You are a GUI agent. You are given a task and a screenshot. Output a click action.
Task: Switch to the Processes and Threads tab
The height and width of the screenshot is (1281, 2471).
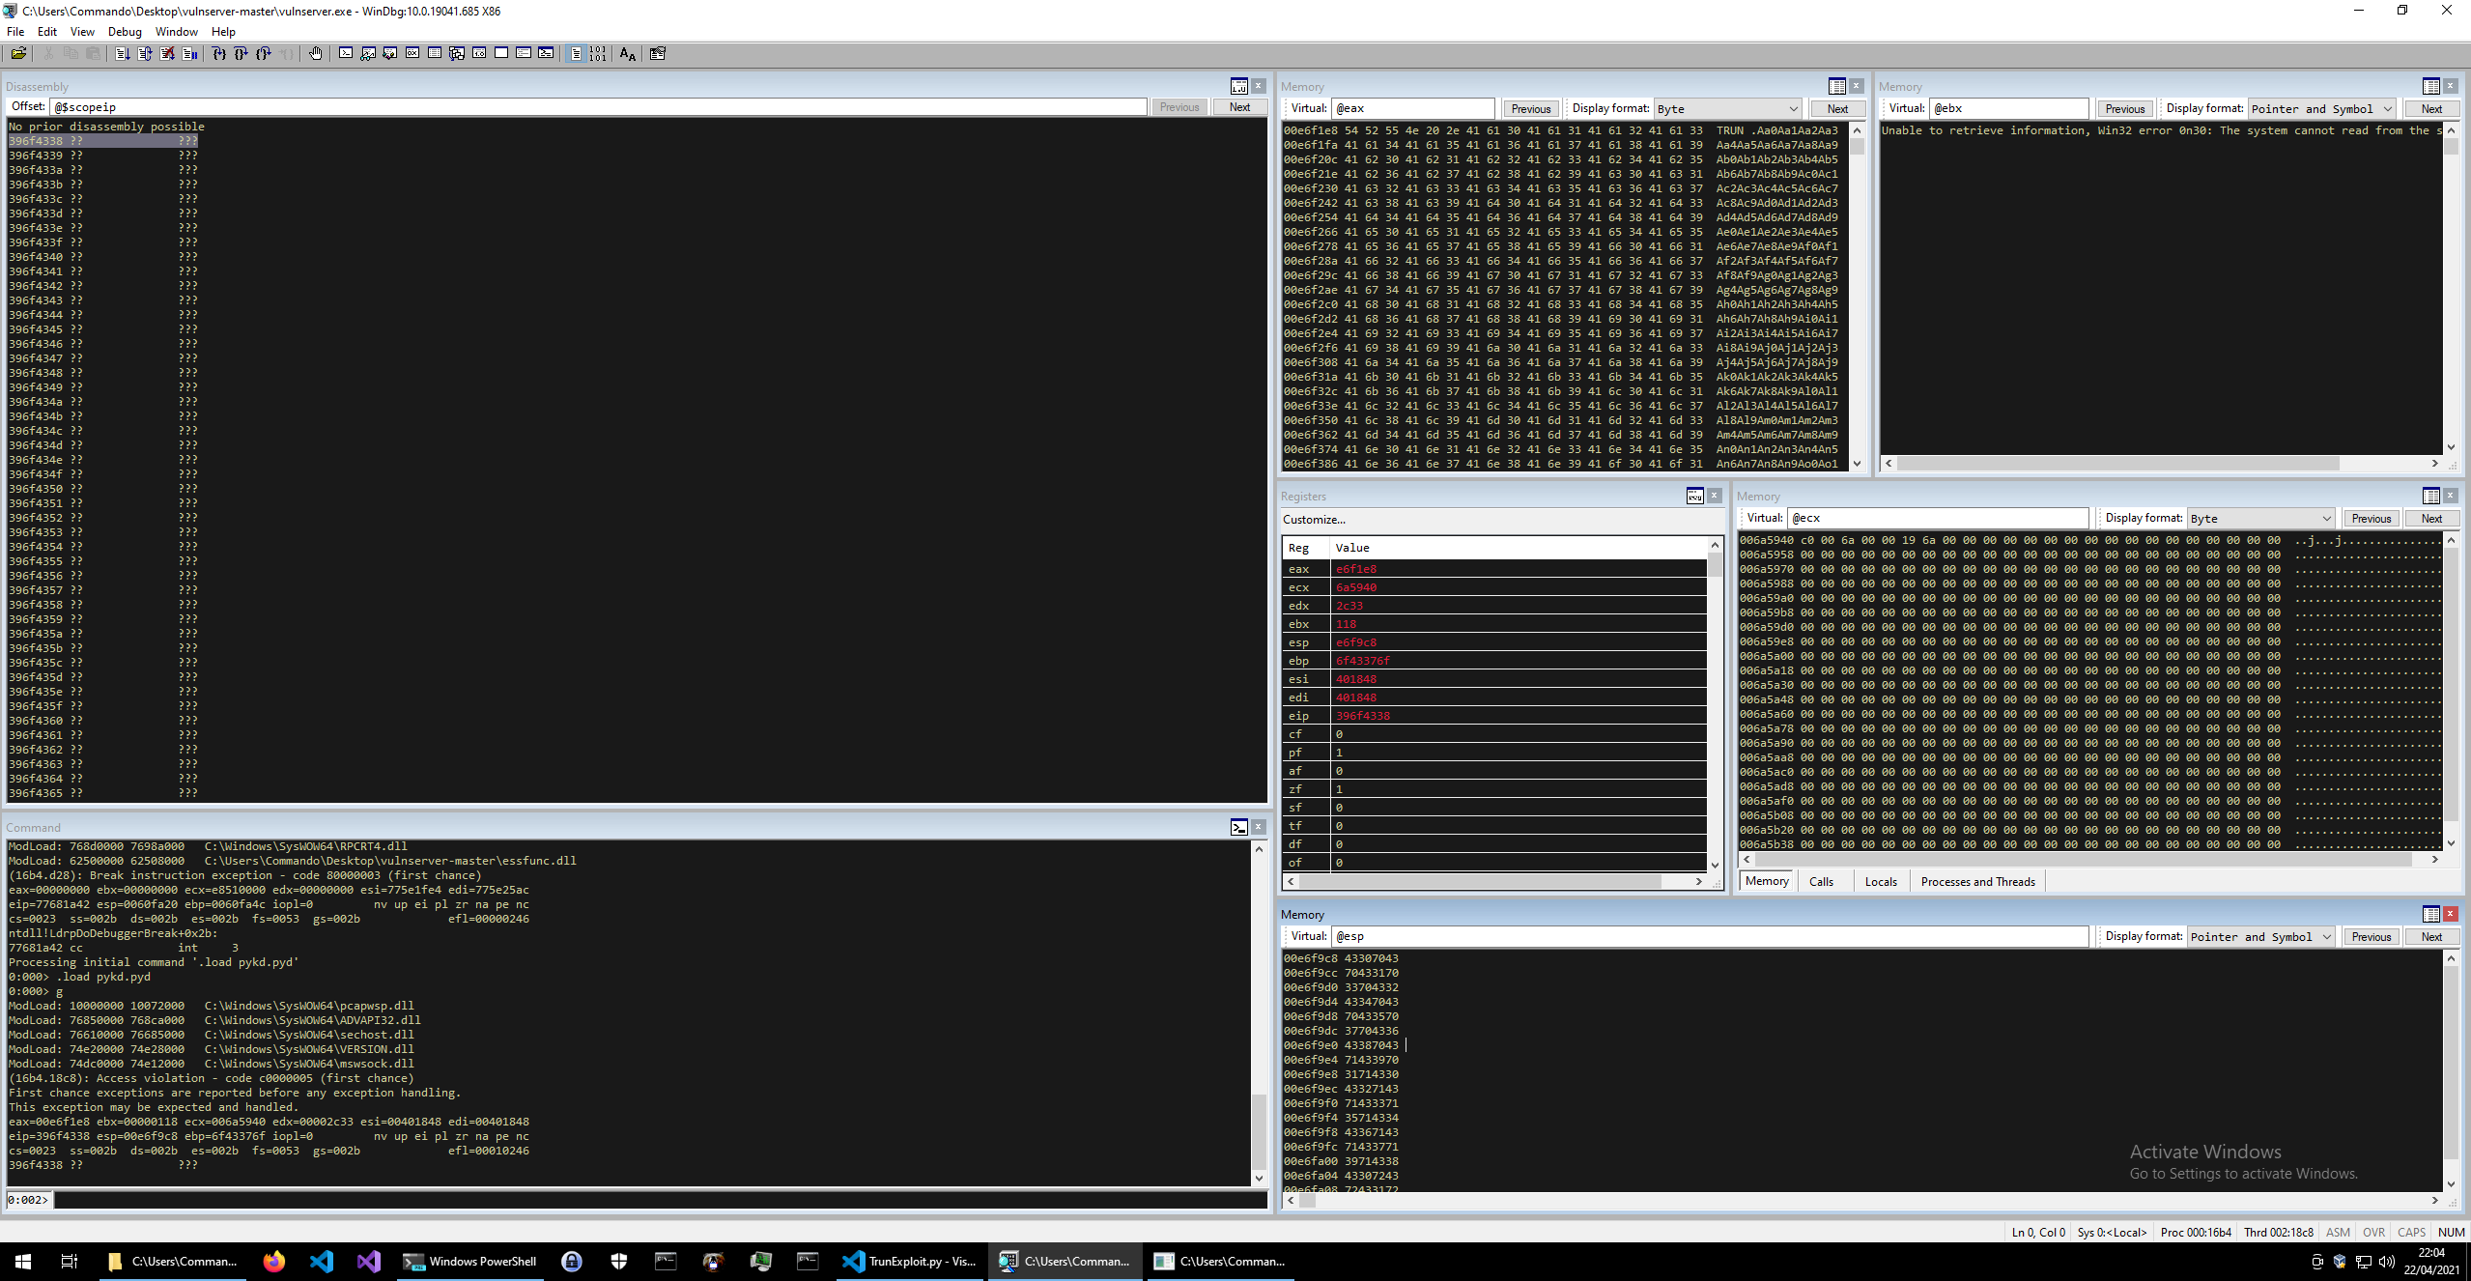(1977, 881)
